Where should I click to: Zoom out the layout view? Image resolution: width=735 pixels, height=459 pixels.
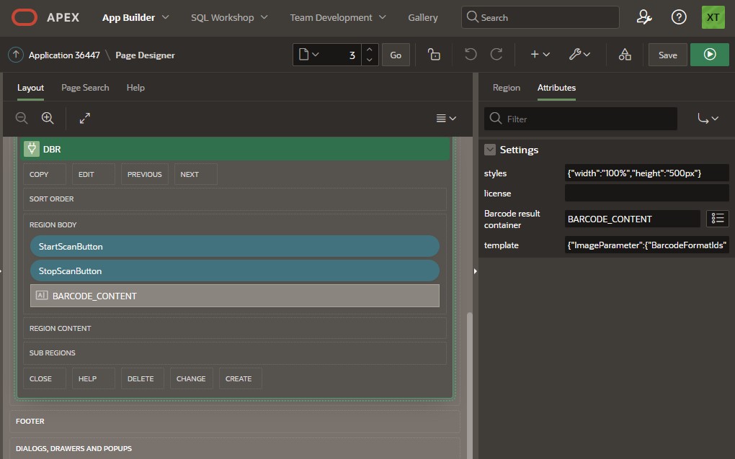click(22, 118)
